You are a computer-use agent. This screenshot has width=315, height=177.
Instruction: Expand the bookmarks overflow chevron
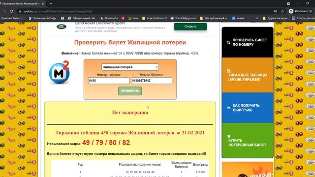point(257,18)
